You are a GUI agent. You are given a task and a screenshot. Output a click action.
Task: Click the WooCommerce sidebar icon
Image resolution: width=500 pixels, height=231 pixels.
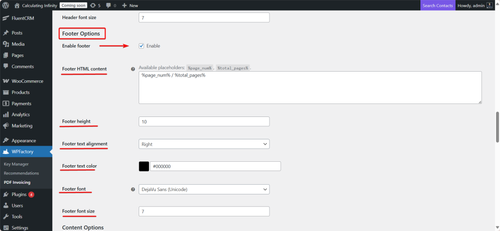click(6, 81)
